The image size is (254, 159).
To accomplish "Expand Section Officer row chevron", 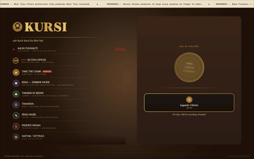I will (125, 61).
